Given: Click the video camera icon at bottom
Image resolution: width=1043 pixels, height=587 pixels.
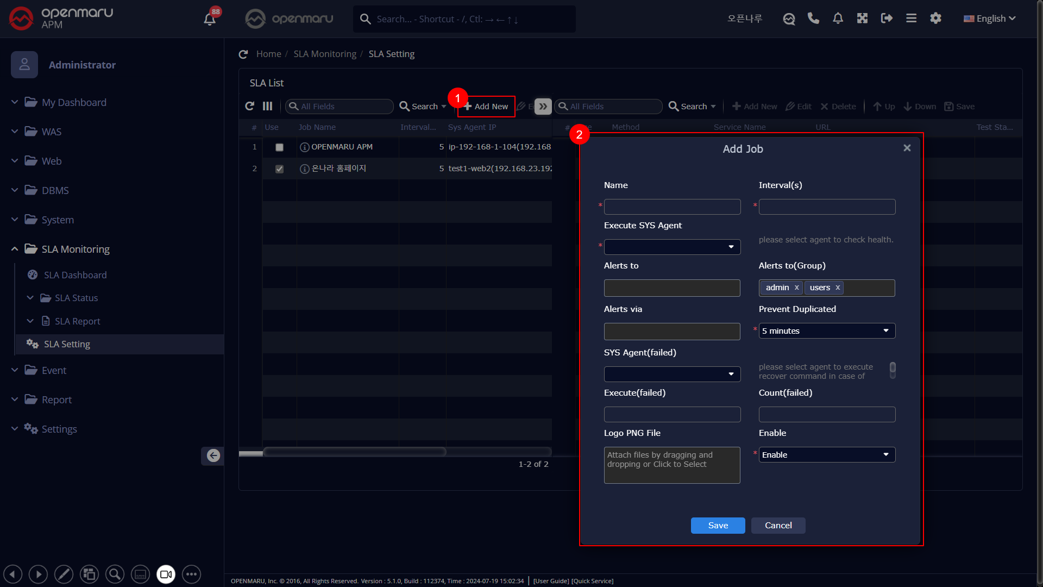Looking at the screenshot, I should (x=166, y=574).
